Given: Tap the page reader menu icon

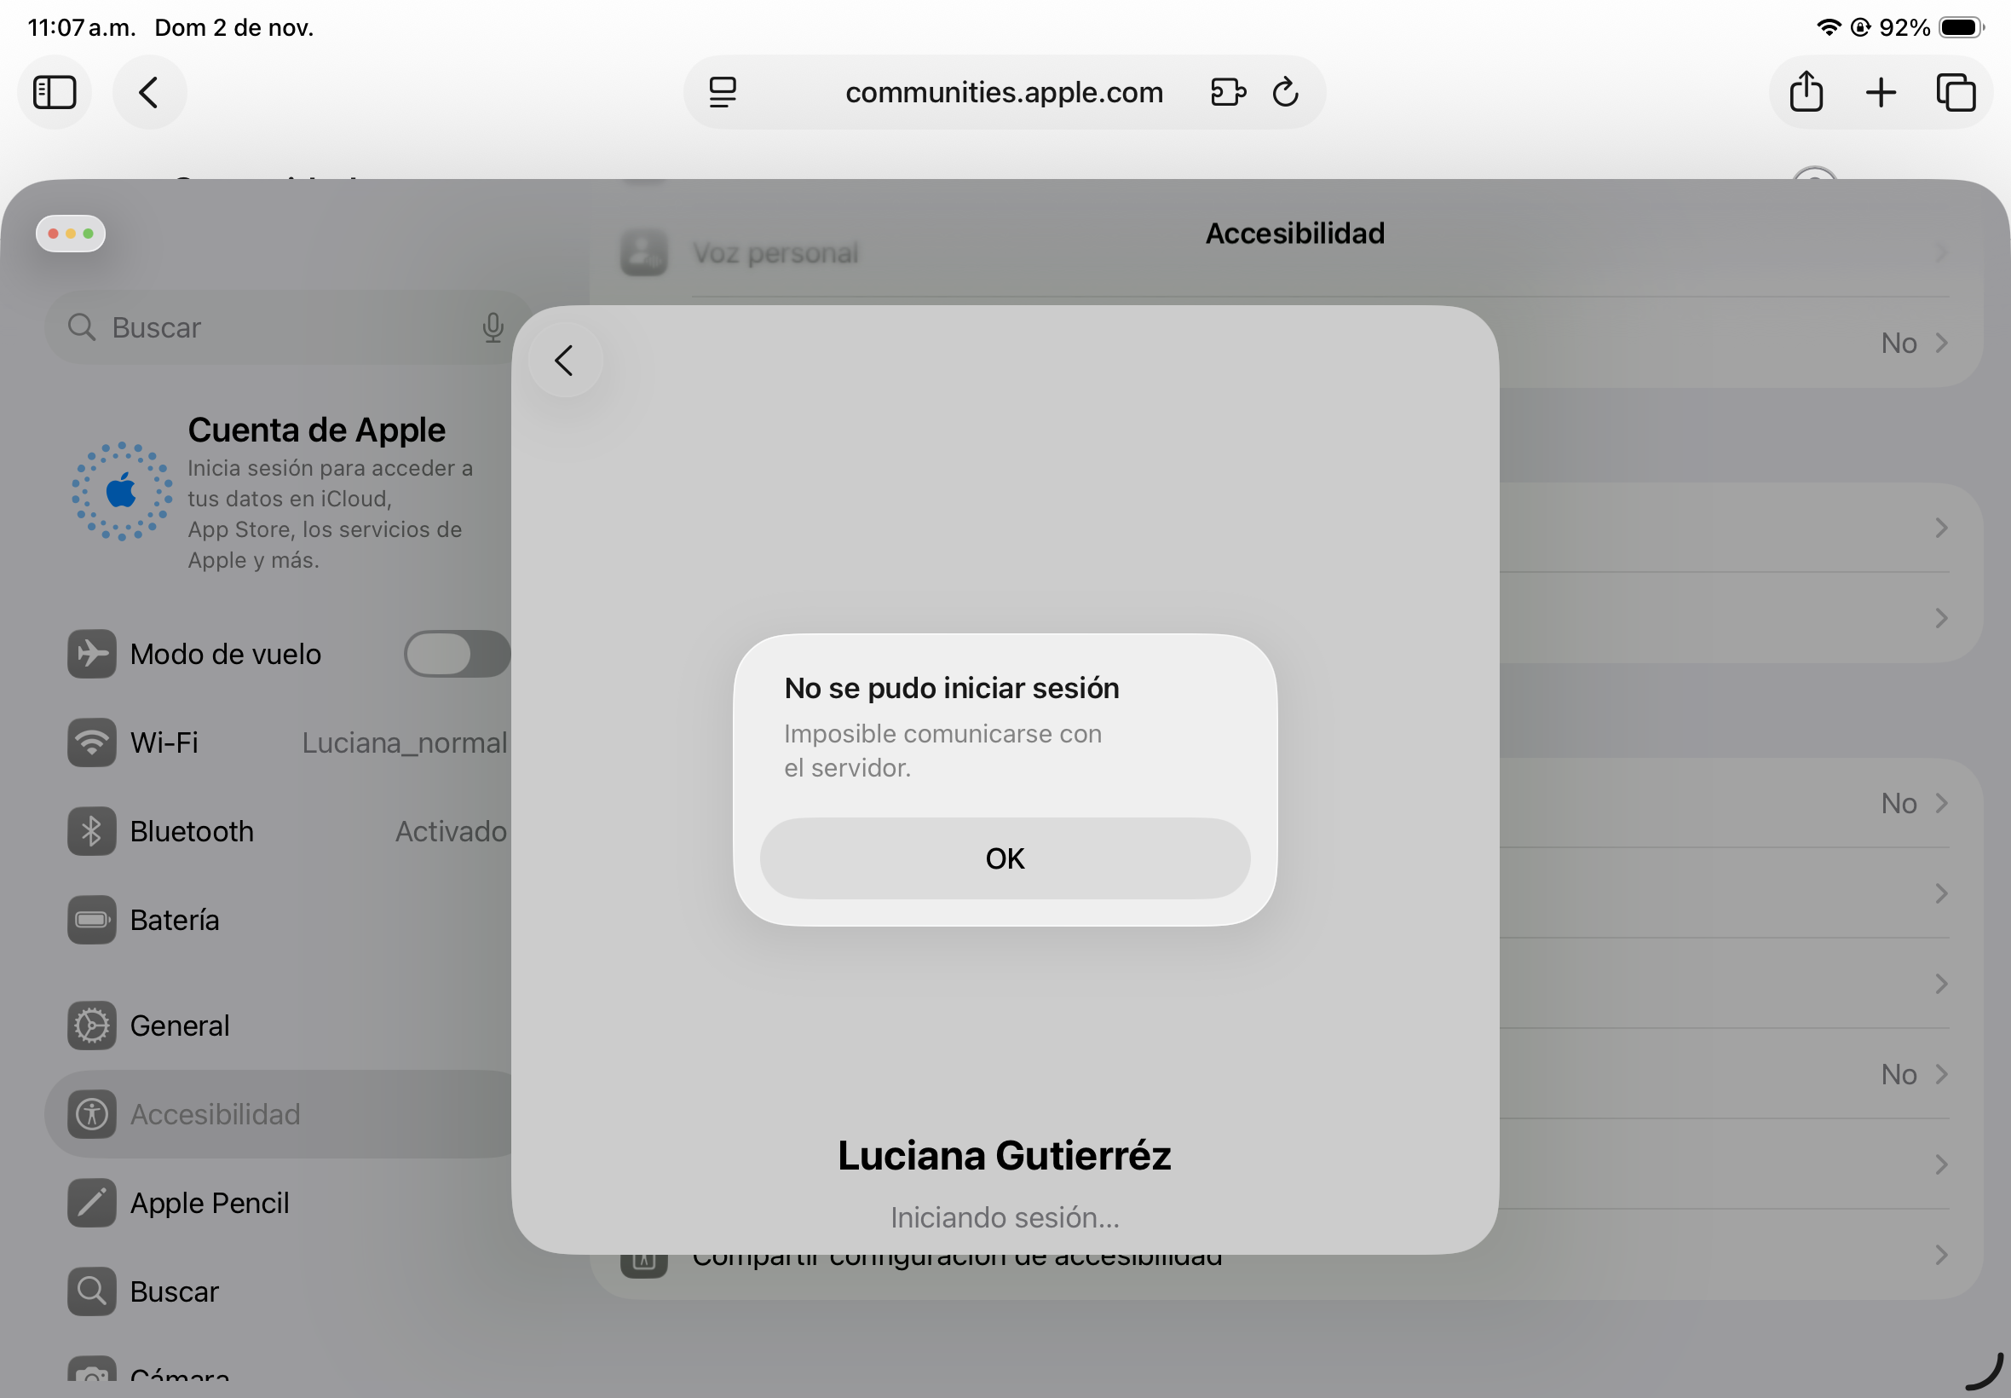Looking at the screenshot, I should point(723,93).
